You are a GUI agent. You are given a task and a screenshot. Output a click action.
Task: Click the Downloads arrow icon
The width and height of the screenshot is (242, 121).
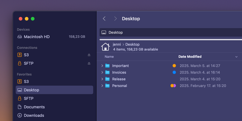20,115
